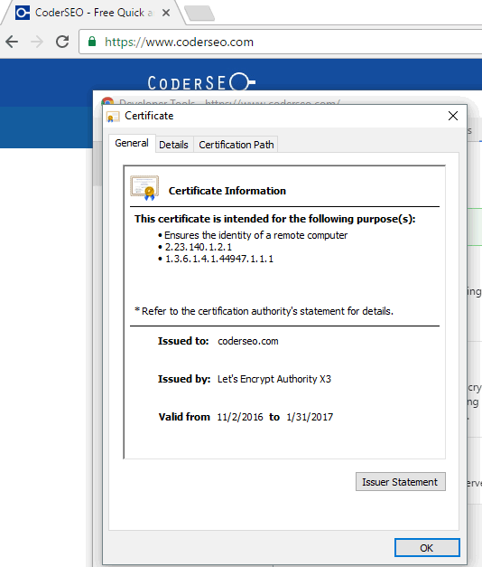This screenshot has width=482, height=567.
Task: Click the address bar URL field
Action: (282, 42)
